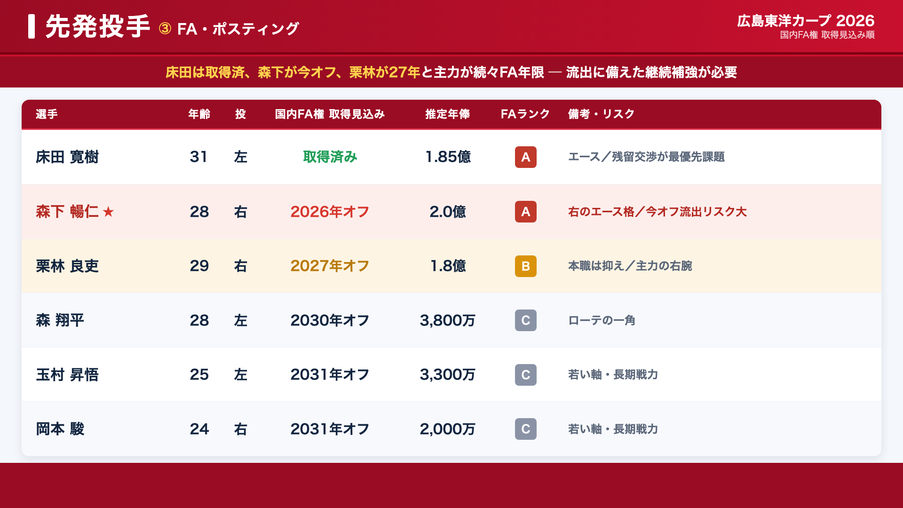Click the 2027年オフ FA date

pyautogui.click(x=330, y=266)
